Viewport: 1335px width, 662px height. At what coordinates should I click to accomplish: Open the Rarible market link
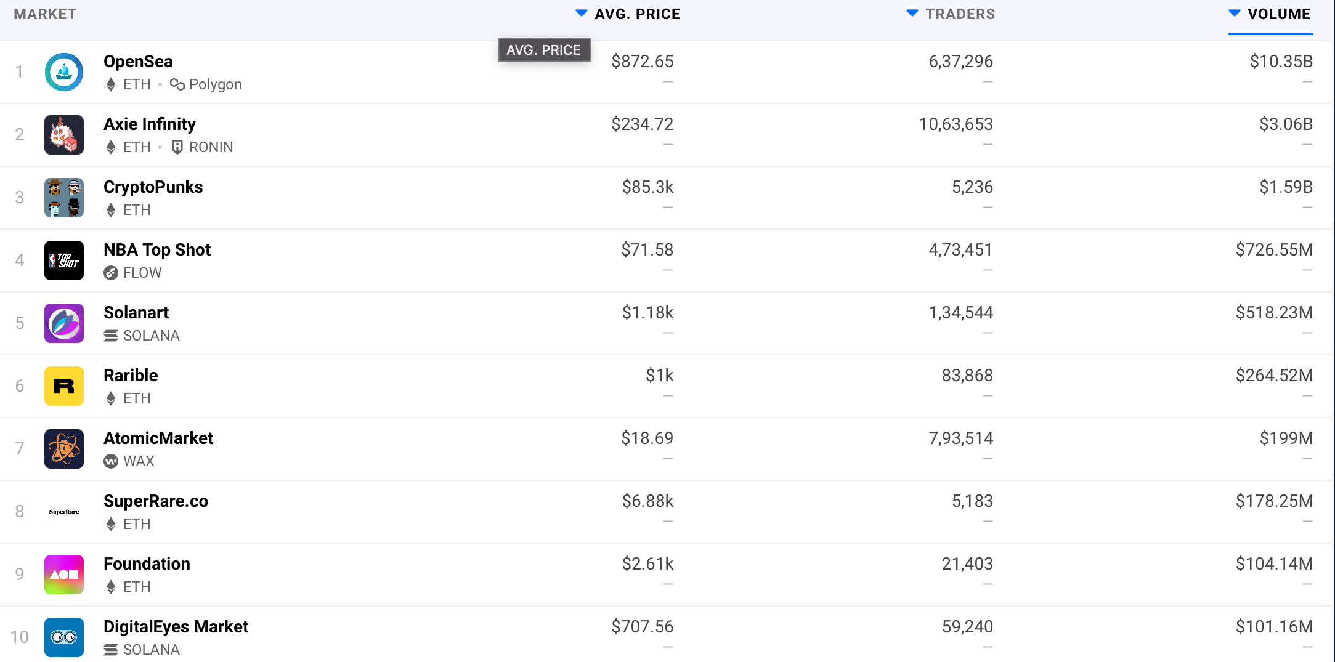point(131,376)
